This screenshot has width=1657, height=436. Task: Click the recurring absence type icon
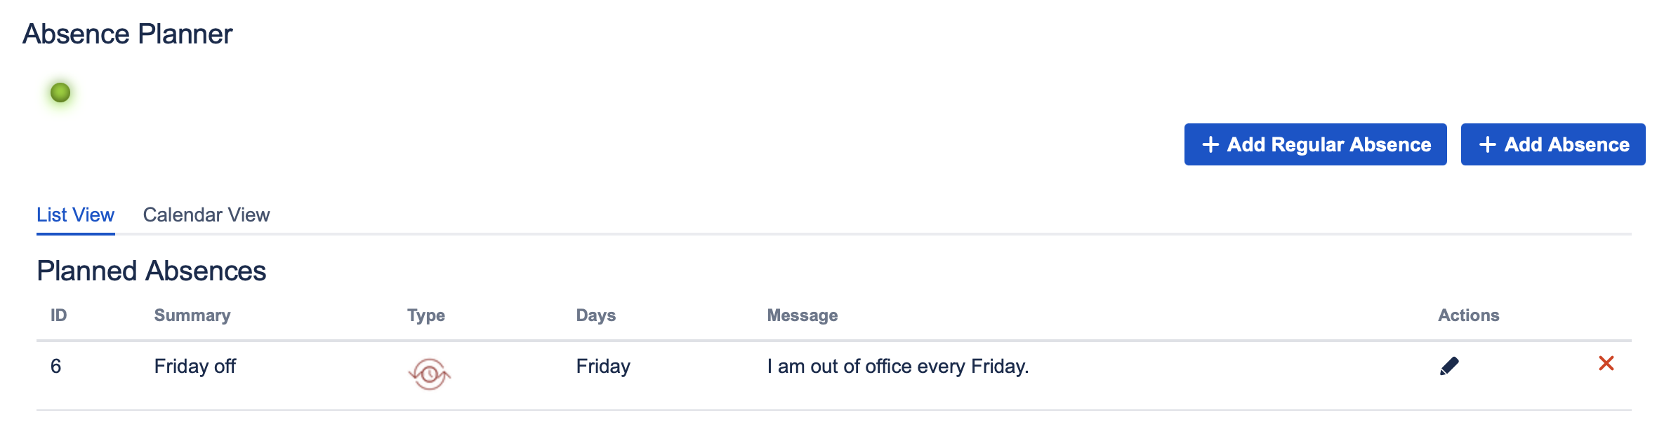(x=429, y=374)
